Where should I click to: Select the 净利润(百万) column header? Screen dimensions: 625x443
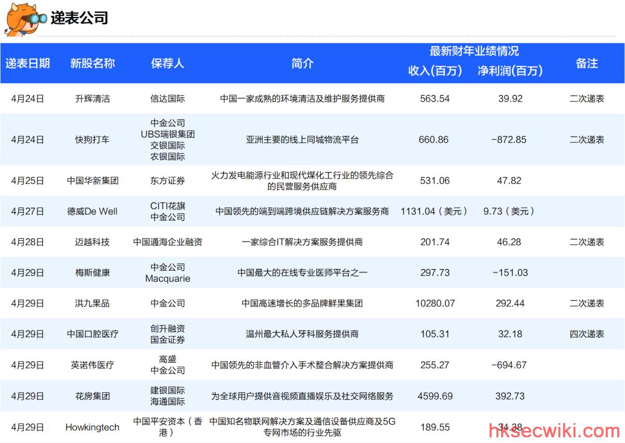510,71
